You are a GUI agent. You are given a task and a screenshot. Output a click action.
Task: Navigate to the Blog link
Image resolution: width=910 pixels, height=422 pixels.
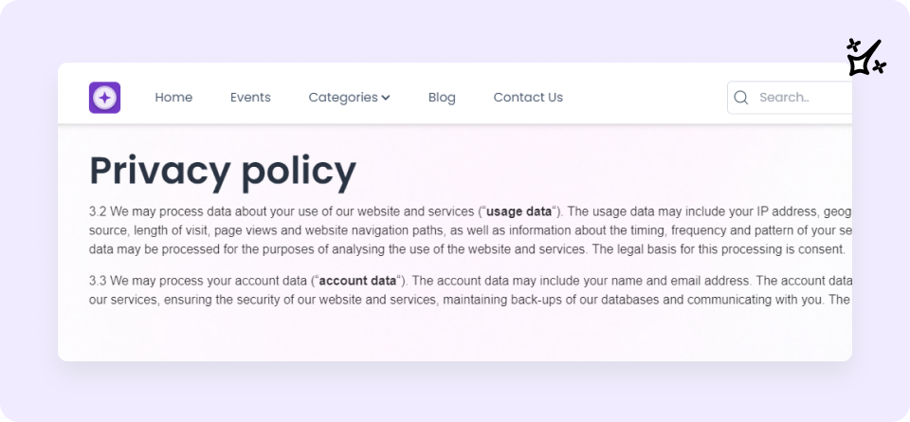pos(442,98)
